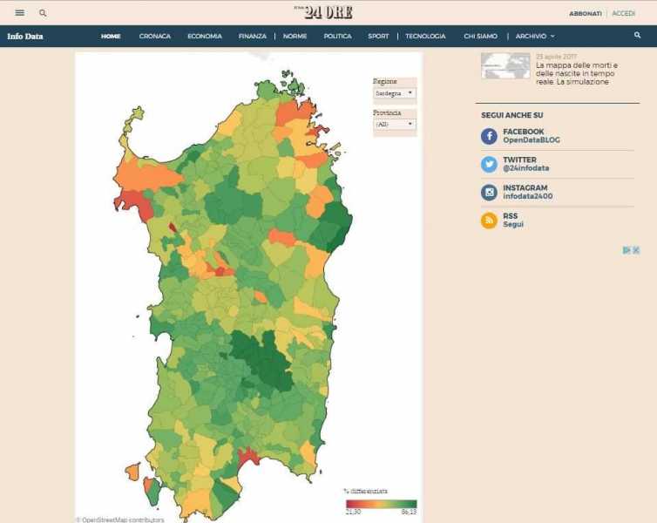Click the ABBONATI link

point(585,13)
